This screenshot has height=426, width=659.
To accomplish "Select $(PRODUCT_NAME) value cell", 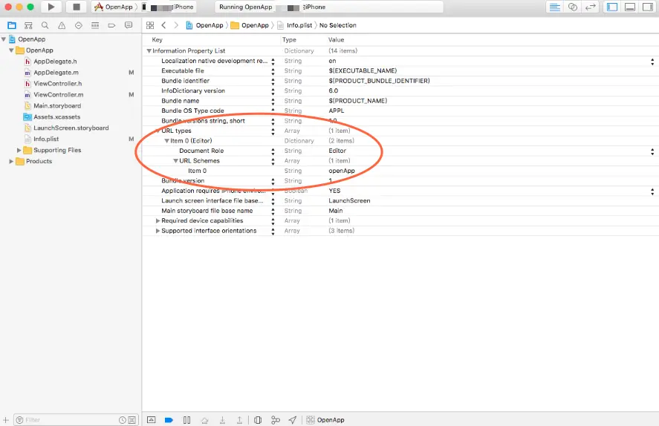I will pyautogui.click(x=357, y=101).
